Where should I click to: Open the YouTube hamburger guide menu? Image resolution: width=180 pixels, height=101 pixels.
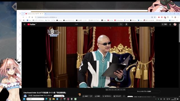click(24, 24)
